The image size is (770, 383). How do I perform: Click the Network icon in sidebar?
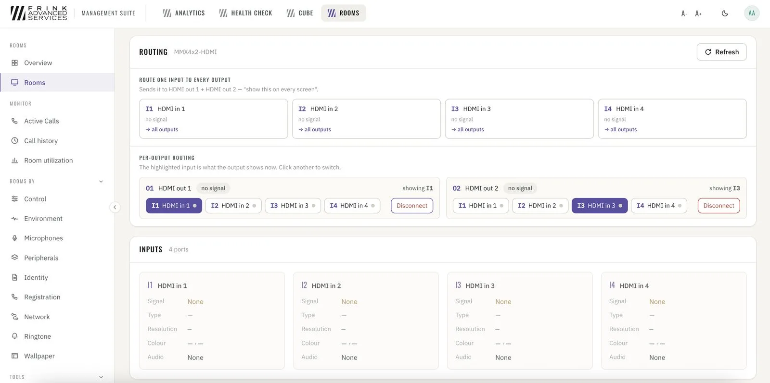[x=15, y=317]
